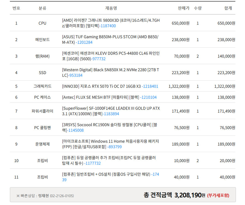The height and width of the screenshot is (205, 245).
Task: Click the quantity 2 in the RAM row
Action: [198, 56]
